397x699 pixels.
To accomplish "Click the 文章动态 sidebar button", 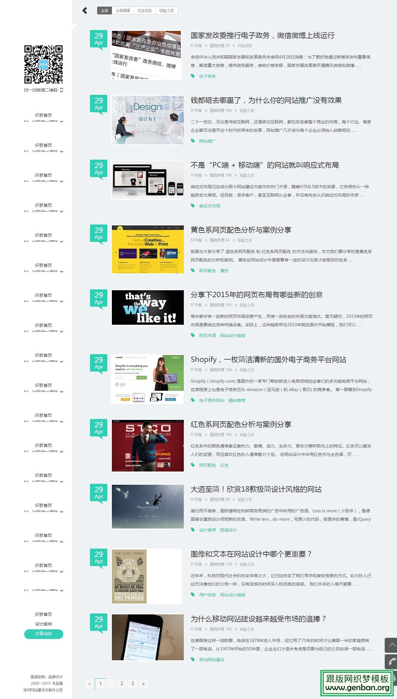I will tap(43, 634).
